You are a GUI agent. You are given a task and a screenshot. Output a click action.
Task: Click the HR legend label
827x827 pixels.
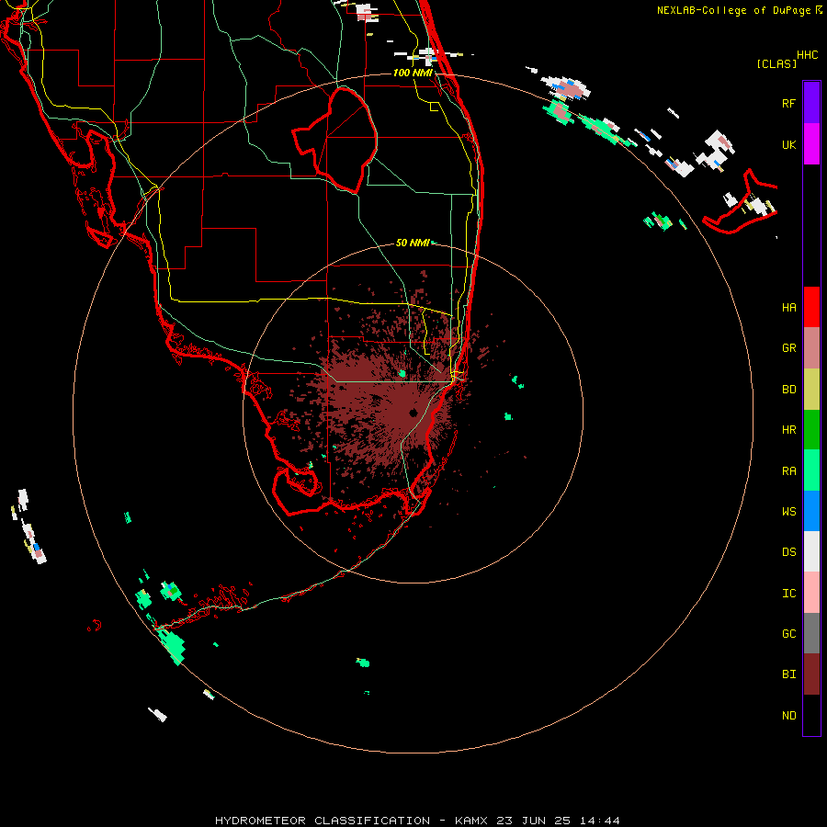click(788, 430)
